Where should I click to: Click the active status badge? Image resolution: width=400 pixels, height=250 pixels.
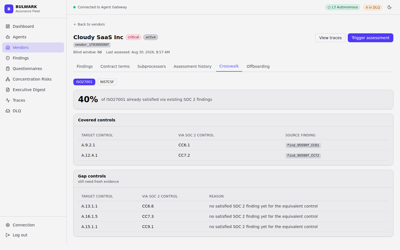click(151, 37)
